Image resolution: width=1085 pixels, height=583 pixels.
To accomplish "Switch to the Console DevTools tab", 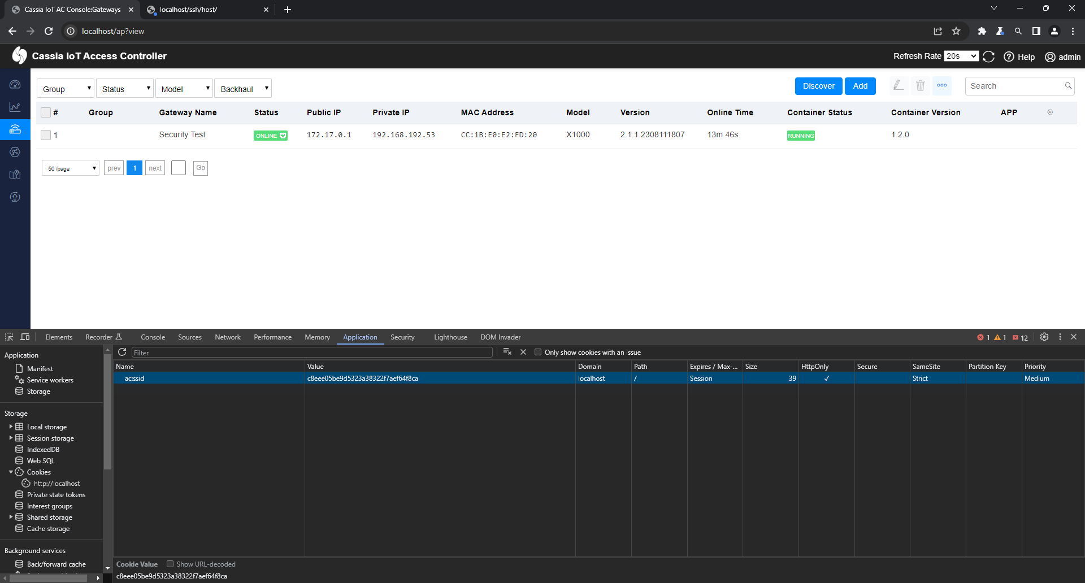I will (x=153, y=337).
